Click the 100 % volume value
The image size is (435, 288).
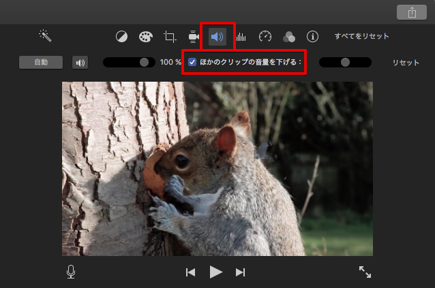tap(170, 63)
